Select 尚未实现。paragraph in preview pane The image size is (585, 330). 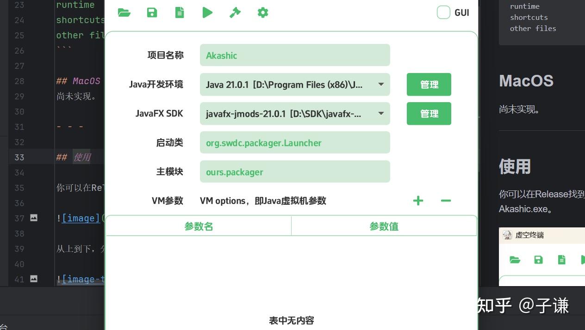tap(520, 110)
